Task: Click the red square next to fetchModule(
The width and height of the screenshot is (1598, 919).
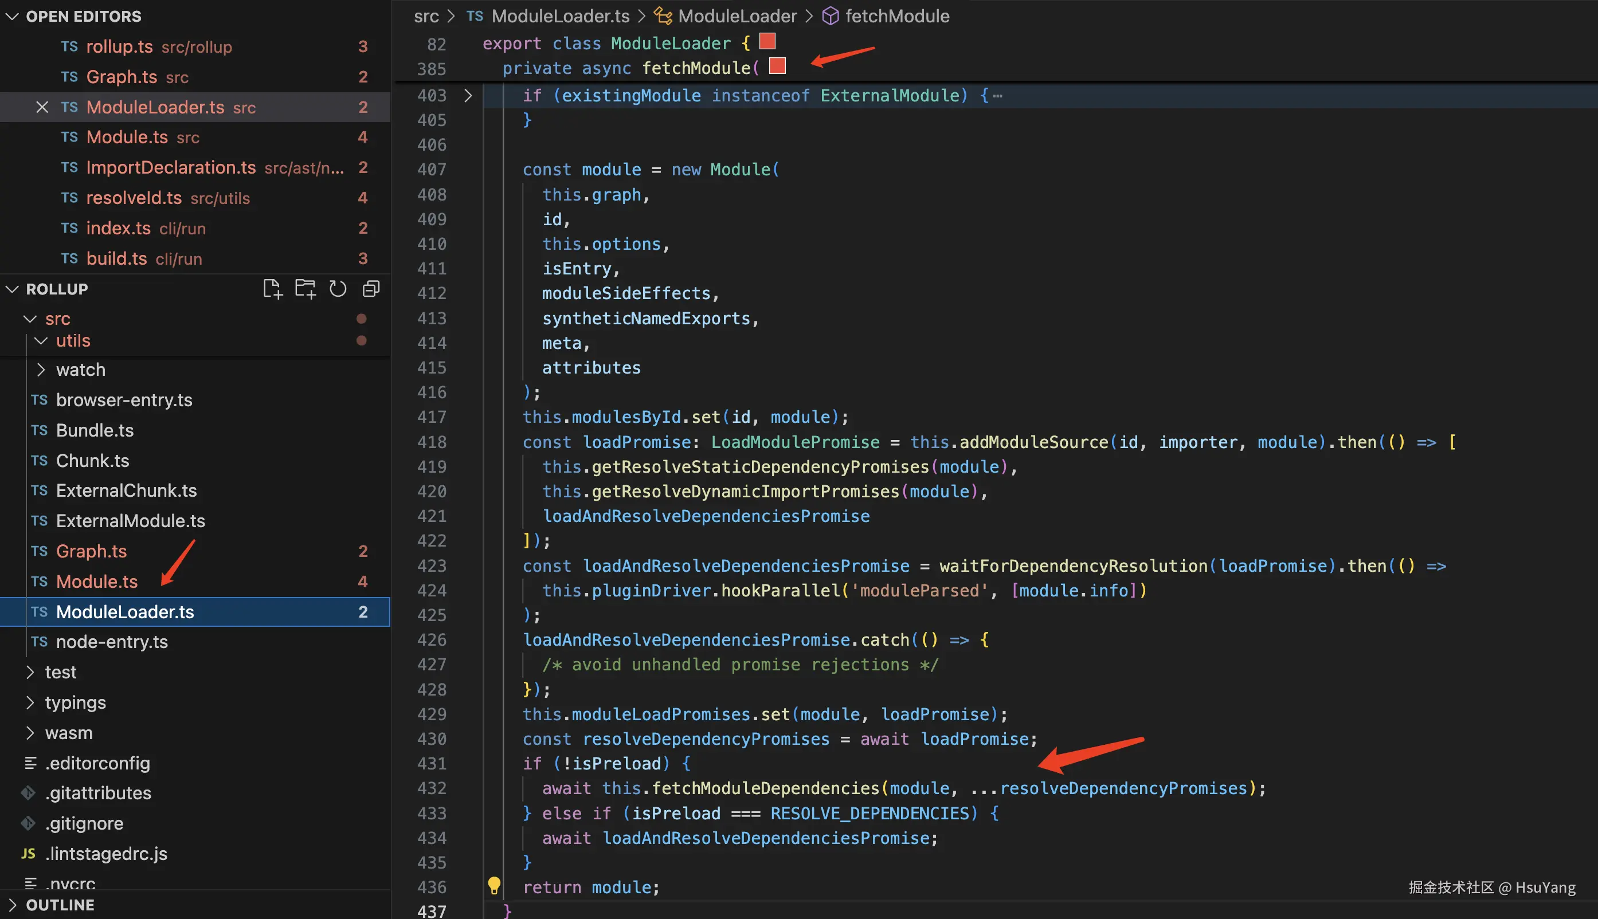Action: click(777, 66)
